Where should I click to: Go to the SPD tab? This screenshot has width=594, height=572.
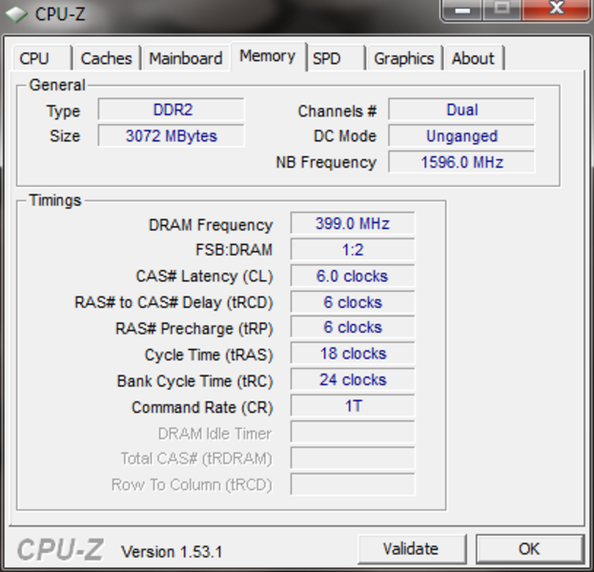pos(336,58)
